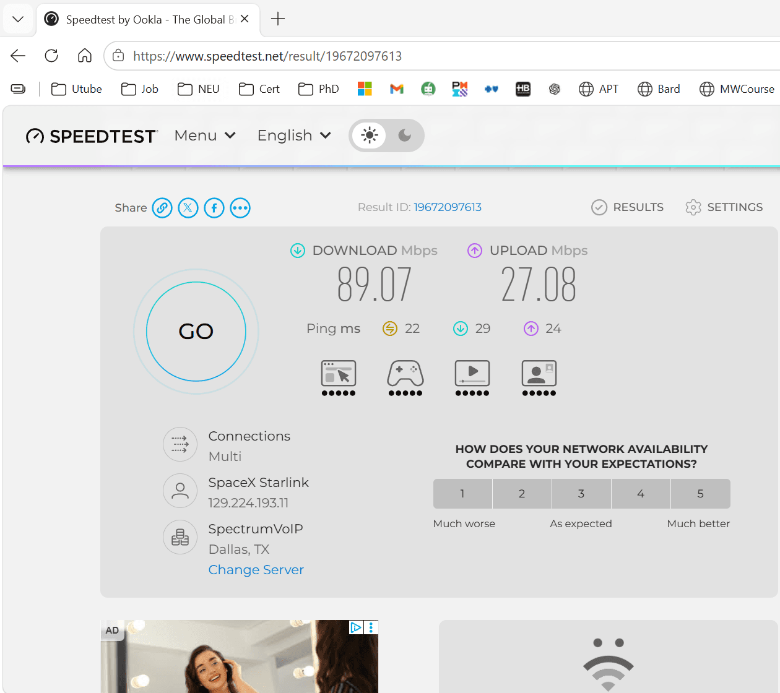Rate network availability 5 Much better
Screen dimensions: 780x693
[x=701, y=494]
